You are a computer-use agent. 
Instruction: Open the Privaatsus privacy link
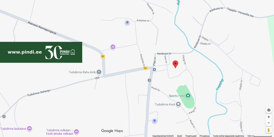[205, 136]
